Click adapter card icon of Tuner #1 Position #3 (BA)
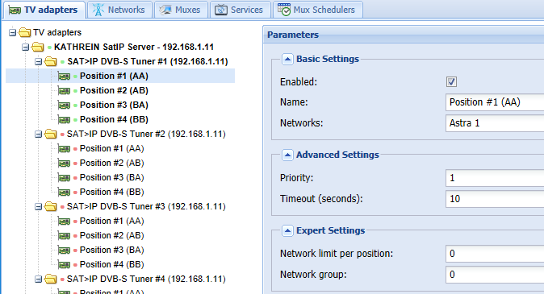The image size is (544, 294). coord(65,106)
